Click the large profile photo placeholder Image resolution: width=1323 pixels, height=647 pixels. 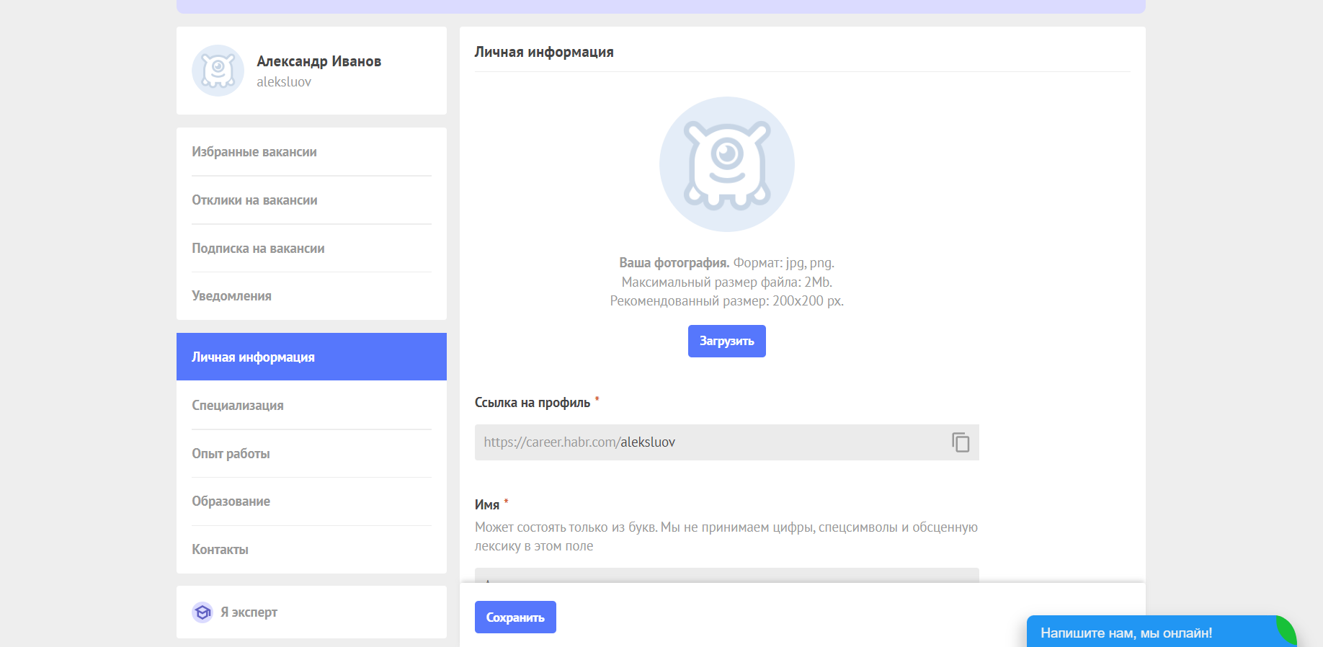pyautogui.click(x=726, y=164)
